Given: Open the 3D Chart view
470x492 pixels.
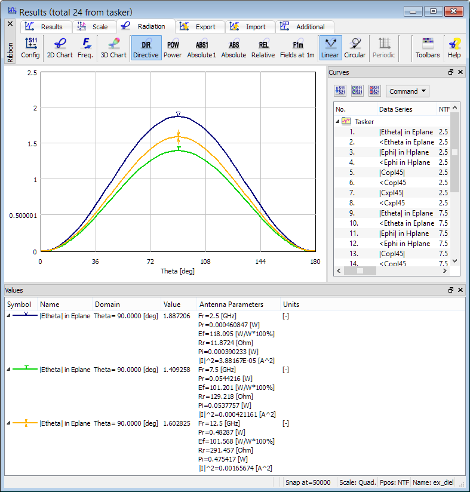Looking at the screenshot, I should coord(113,48).
